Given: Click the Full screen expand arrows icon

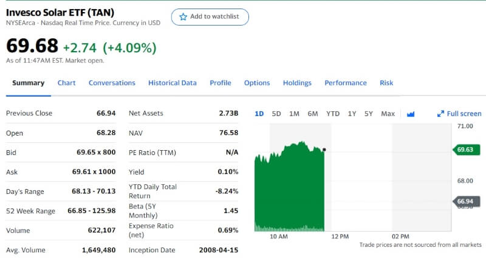Looking at the screenshot, I should click(x=440, y=114).
